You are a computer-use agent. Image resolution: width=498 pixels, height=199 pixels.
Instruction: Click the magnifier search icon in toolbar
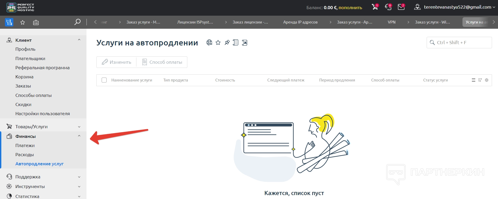(x=77, y=22)
